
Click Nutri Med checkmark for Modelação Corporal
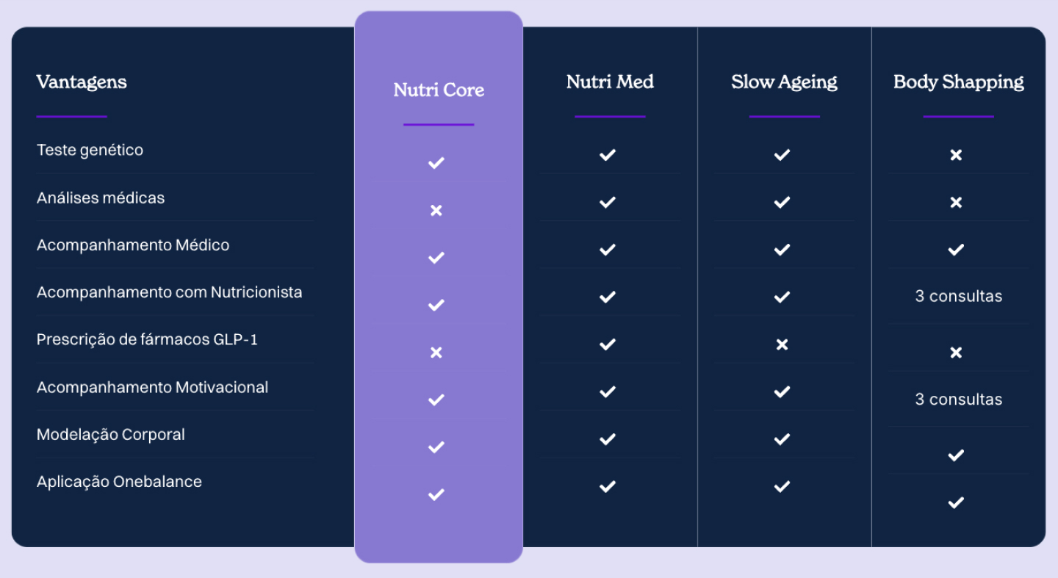point(608,439)
